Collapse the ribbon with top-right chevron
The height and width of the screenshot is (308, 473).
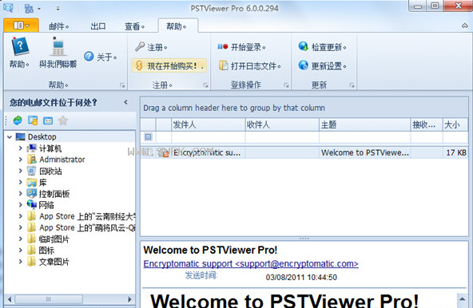click(465, 26)
